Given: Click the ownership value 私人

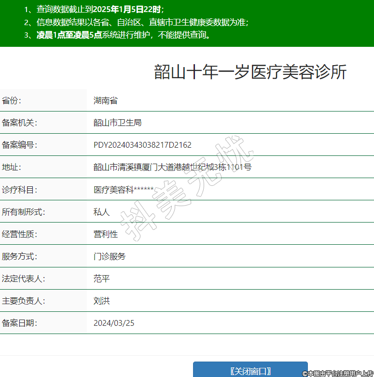Looking at the screenshot, I should tap(101, 212).
